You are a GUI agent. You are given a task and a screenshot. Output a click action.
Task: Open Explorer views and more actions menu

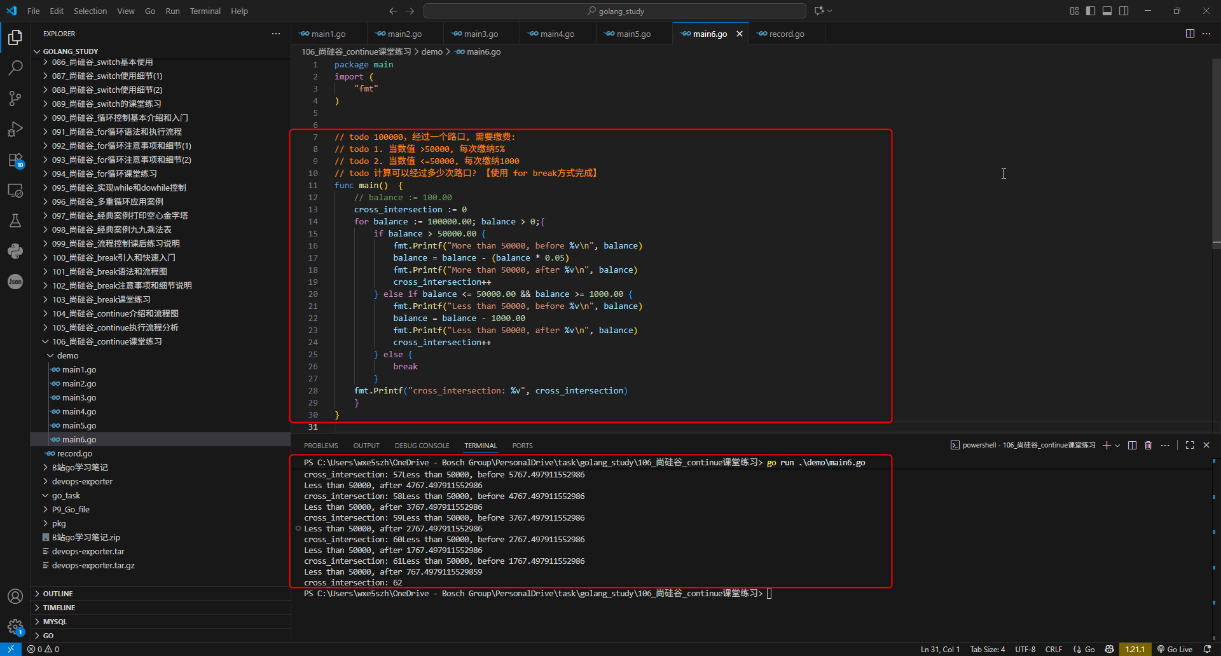click(276, 34)
